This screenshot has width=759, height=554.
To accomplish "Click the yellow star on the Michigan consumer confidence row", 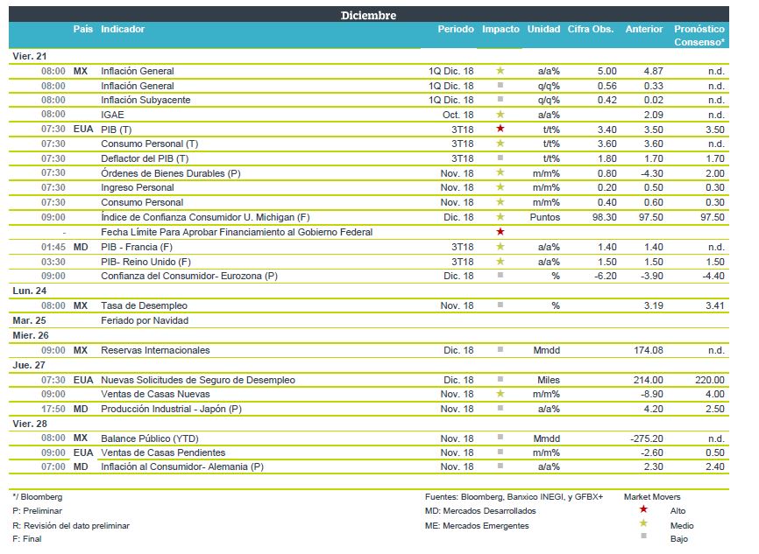I will pos(500,216).
